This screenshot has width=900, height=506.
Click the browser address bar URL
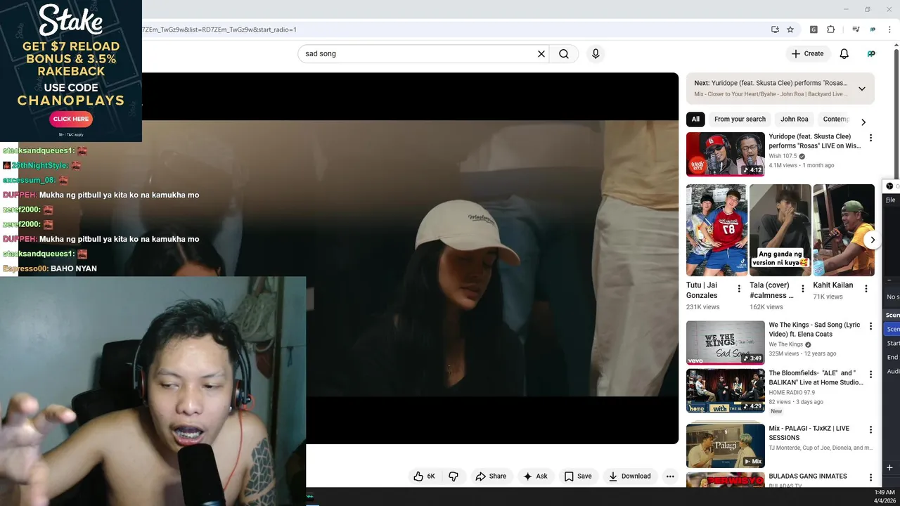point(219,30)
